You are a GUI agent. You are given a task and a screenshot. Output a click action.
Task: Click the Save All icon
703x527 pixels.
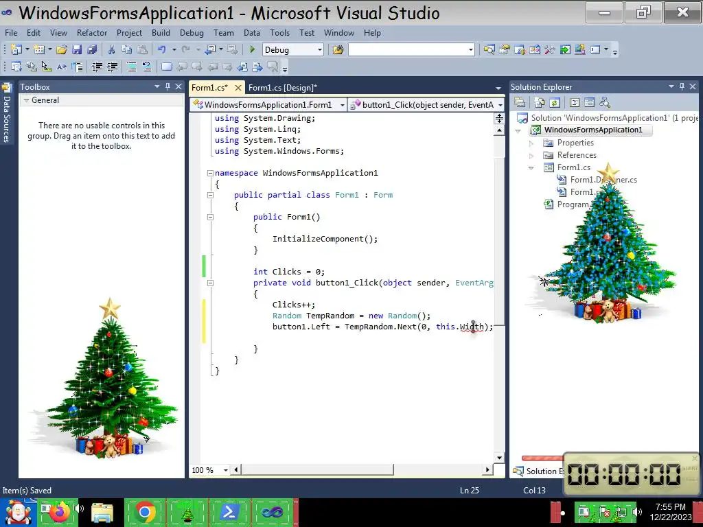92,49
